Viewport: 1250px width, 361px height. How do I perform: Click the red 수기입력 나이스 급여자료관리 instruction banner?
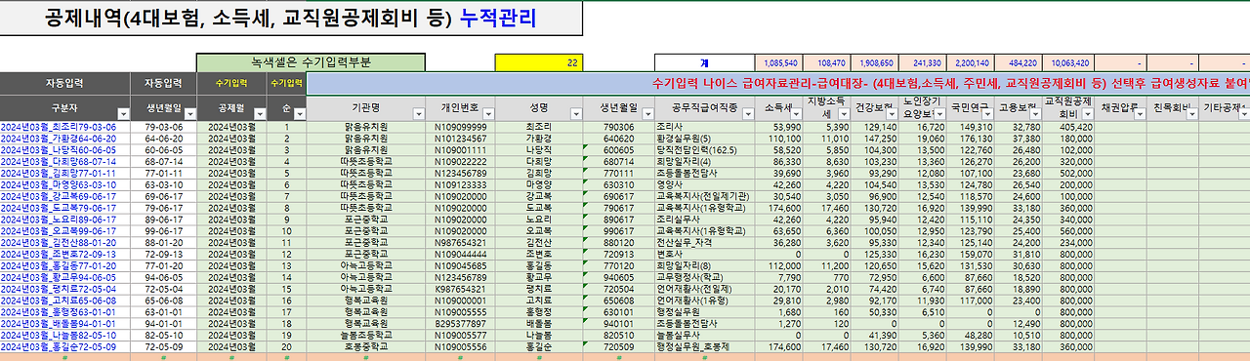coord(778,84)
